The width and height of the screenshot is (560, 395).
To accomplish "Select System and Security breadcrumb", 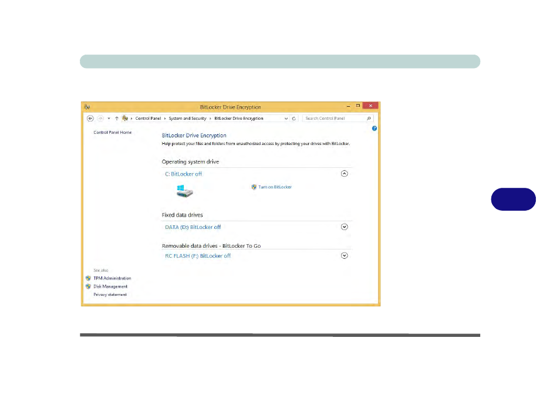I will pyautogui.click(x=187, y=118).
